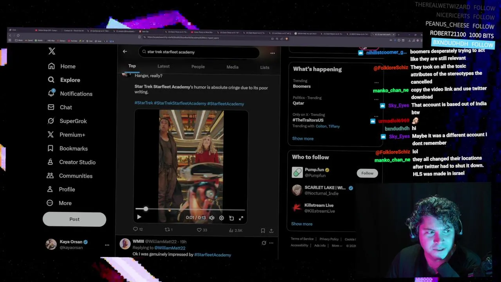The height and width of the screenshot is (282, 501).
Task: Open the #TheTraitorsUS trend
Action: [x=308, y=120]
